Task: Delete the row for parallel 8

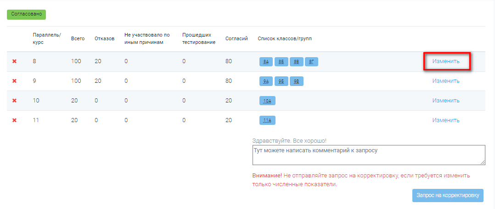Action: 14,61
